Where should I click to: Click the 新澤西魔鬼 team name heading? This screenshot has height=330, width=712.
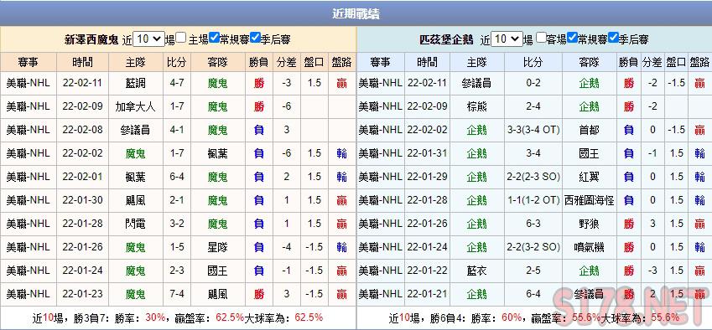pos(92,40)
